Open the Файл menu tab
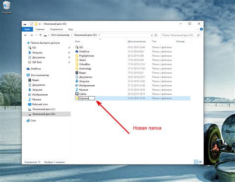Image resolution: width=235 pixels, height=182 pixels. [27, 29]
